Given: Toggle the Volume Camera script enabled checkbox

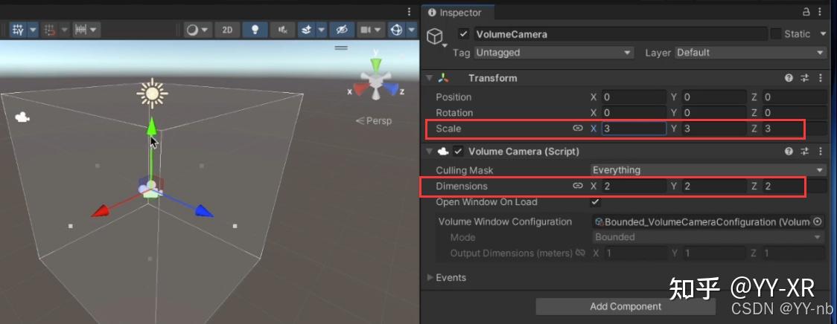Looking at the screenshot, I should pos(458,152).
